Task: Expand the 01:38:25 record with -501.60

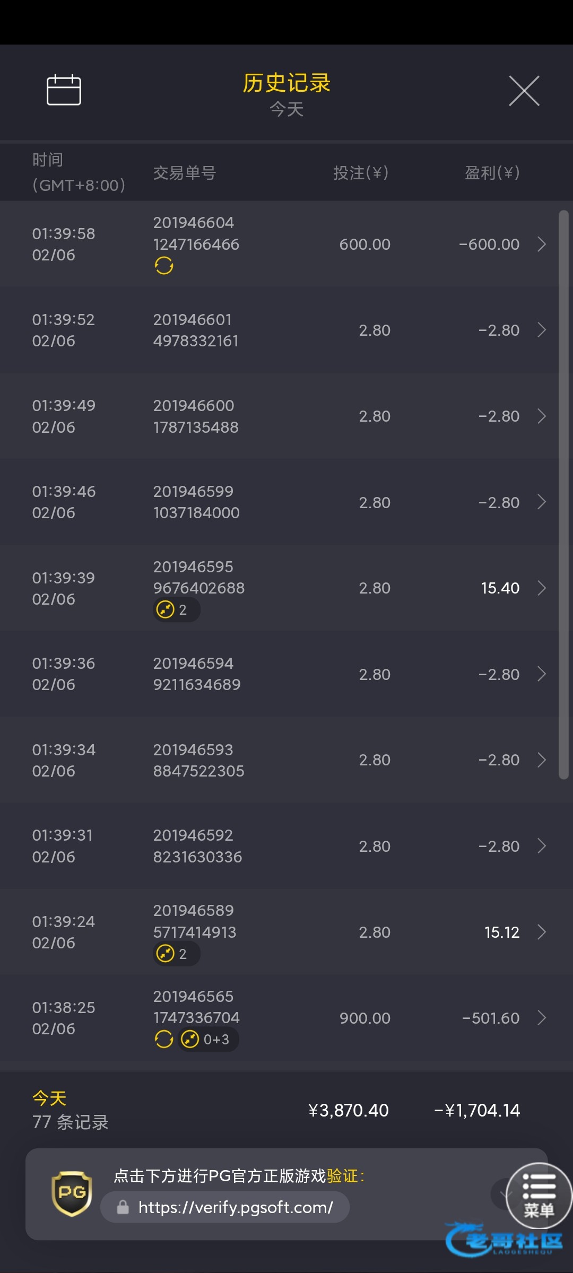Action: click(542, 1018)
